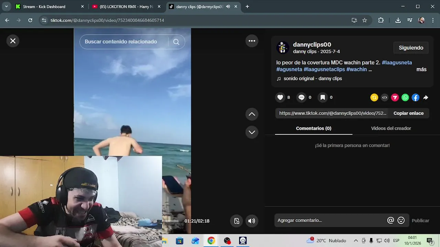Open the Chrome downloads icon
This screenshot has width=440, height=247.
pyautogui.click(x=398, y=20)
